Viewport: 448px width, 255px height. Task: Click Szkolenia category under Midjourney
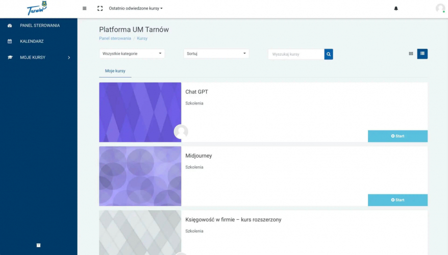click(194, 167)
